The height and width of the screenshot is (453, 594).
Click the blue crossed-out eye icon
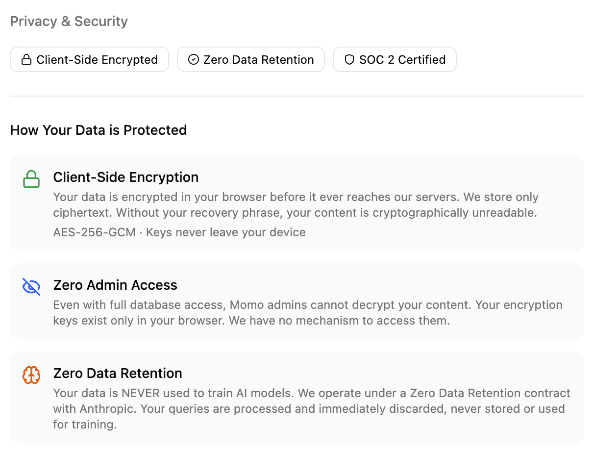tap(31, 287)
